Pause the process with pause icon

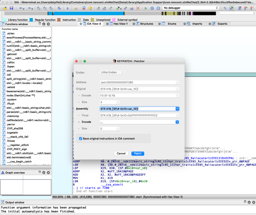(152, 8)
